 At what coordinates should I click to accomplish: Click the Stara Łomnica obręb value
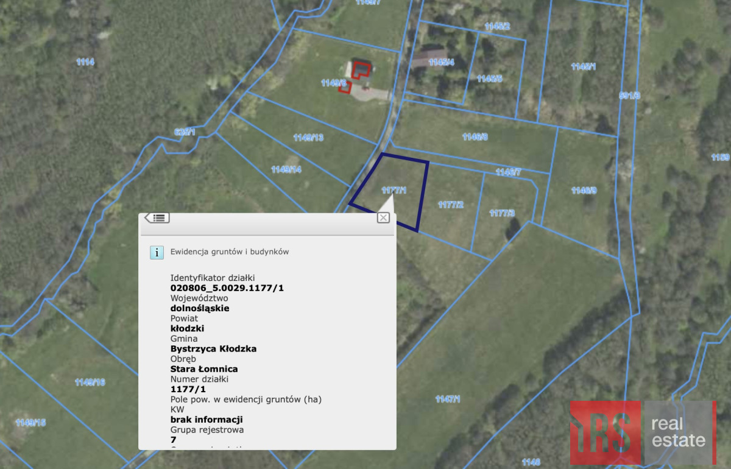tap(204, 369)
